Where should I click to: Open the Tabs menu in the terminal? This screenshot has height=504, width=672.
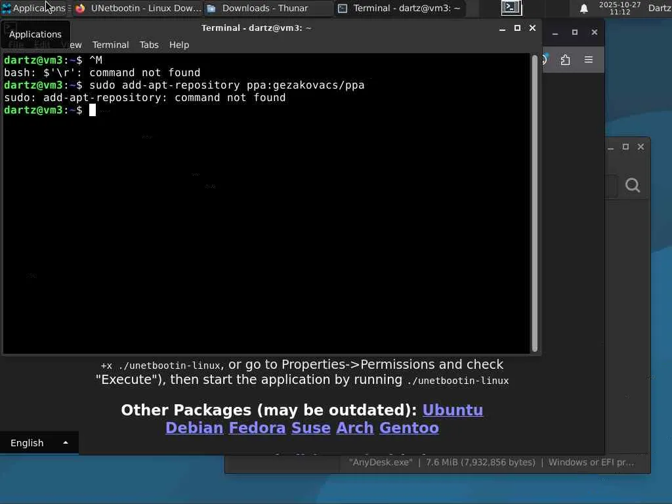(x=149, y=45)
